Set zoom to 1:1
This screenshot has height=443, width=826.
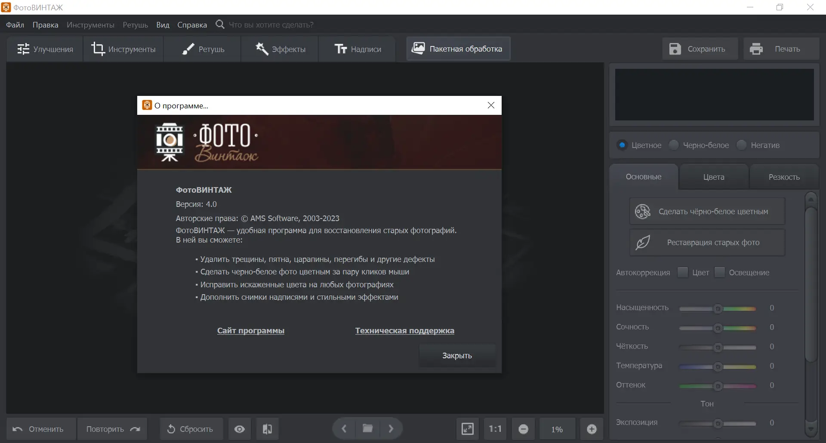pos(495,429)
